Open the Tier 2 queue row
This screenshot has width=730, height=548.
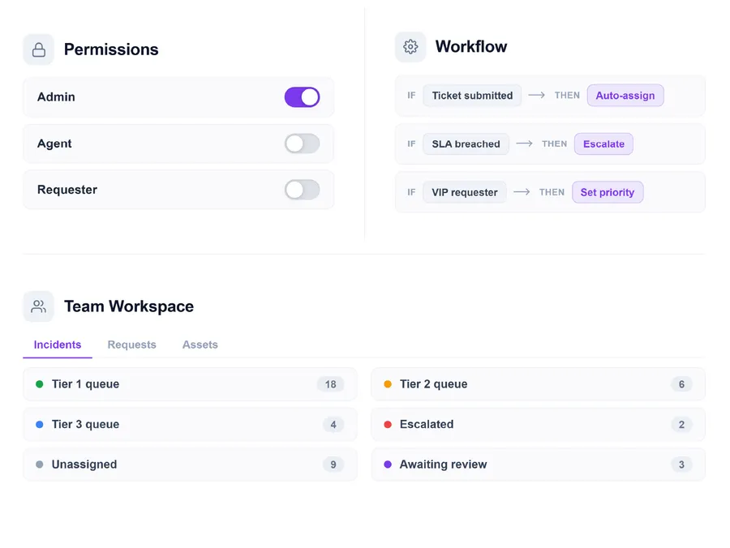538,384
